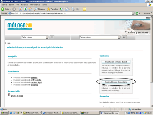Open the Herramientas menu
The height and width of the screenshot is (115, 153).
35,5
